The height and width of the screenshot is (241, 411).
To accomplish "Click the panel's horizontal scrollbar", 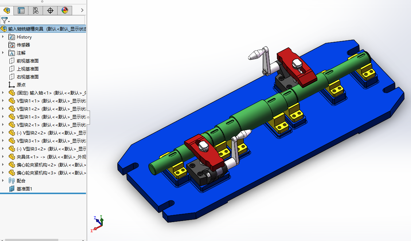I will pyautogui.click(x=31, y=240).
